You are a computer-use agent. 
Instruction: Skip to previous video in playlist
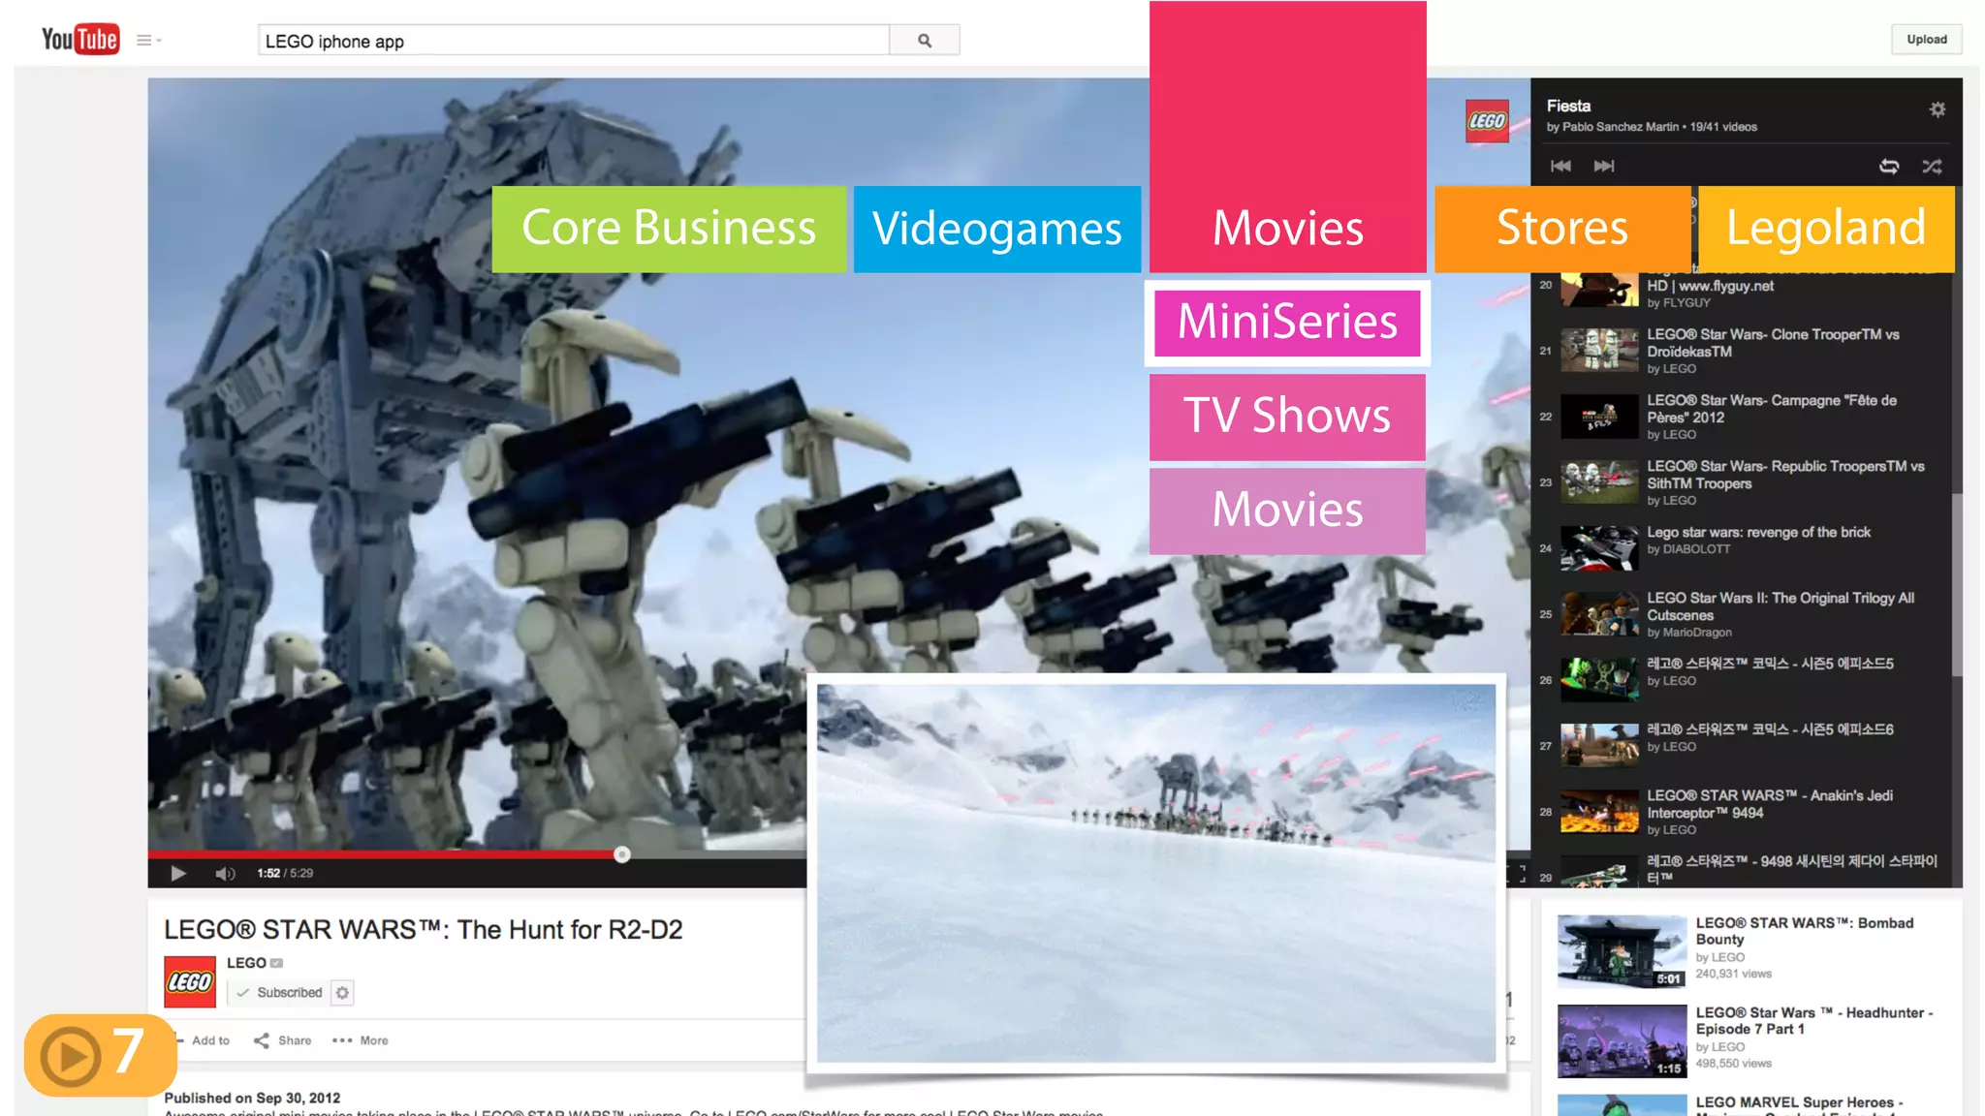tap(1560, 167)
